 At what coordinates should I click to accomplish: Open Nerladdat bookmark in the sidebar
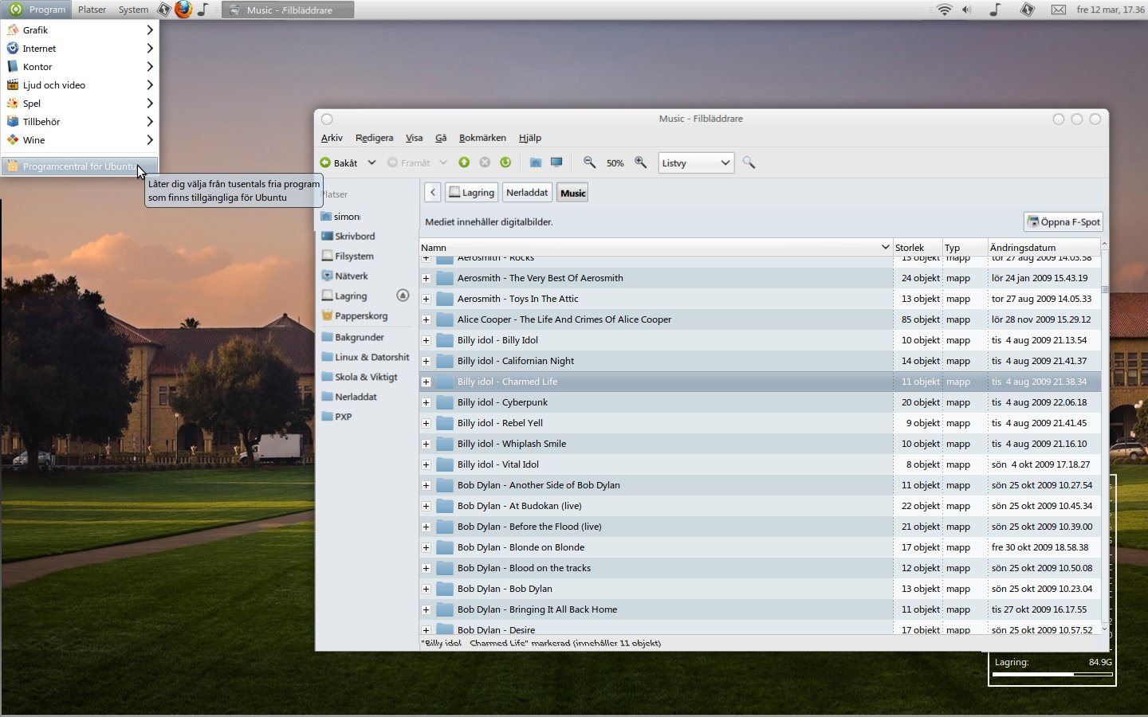[349, 396]
